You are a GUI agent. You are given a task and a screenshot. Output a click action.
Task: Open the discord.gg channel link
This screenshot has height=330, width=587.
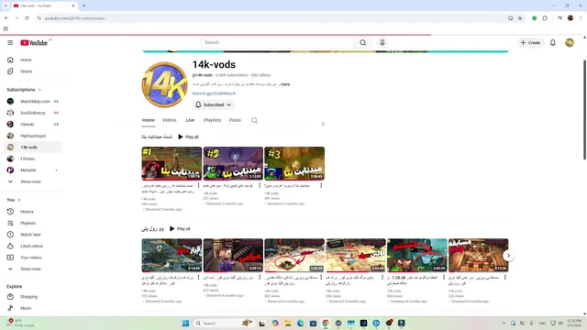click(x=214, y=93)
